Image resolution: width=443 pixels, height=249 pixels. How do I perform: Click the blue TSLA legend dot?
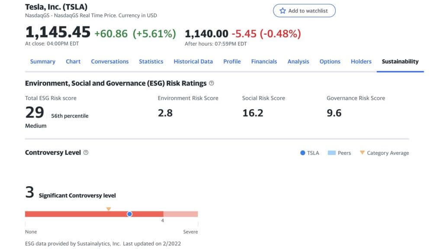pos(303,153)
